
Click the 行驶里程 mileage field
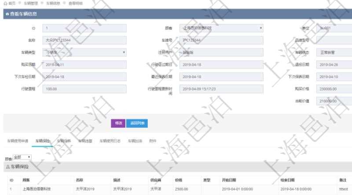tap(84, 88)
